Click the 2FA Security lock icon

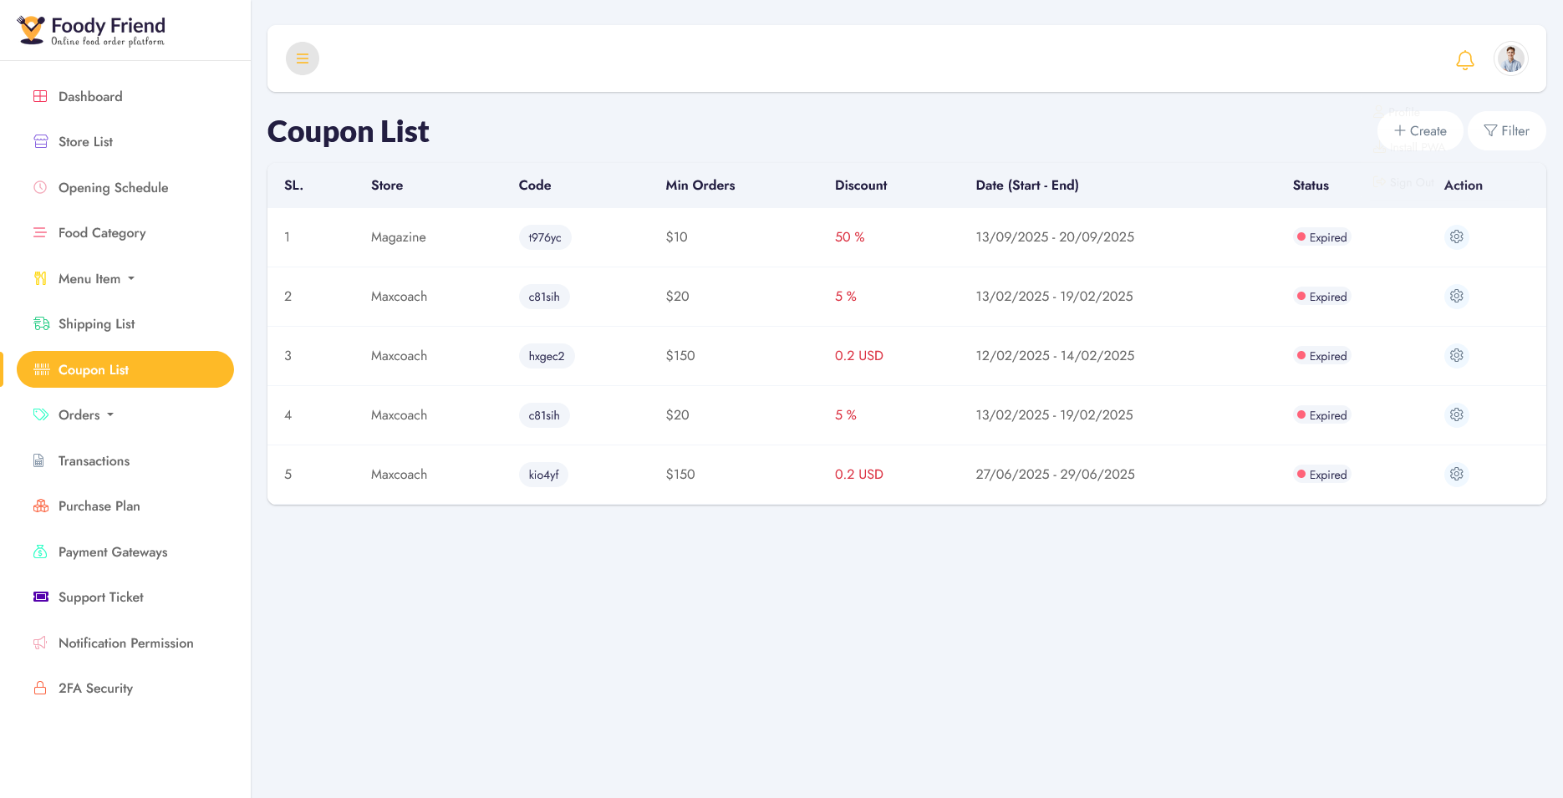pyautogui.click(x=40, y=688)
